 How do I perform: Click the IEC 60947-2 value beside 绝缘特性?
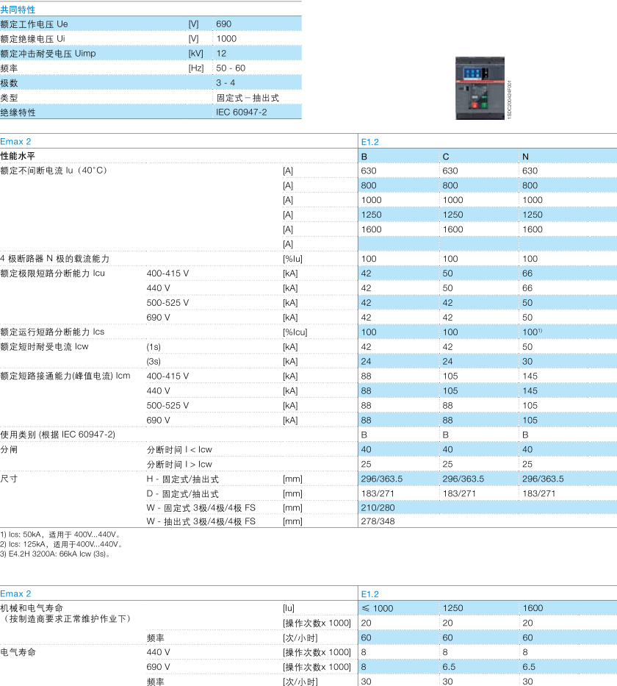click(241, 112)
